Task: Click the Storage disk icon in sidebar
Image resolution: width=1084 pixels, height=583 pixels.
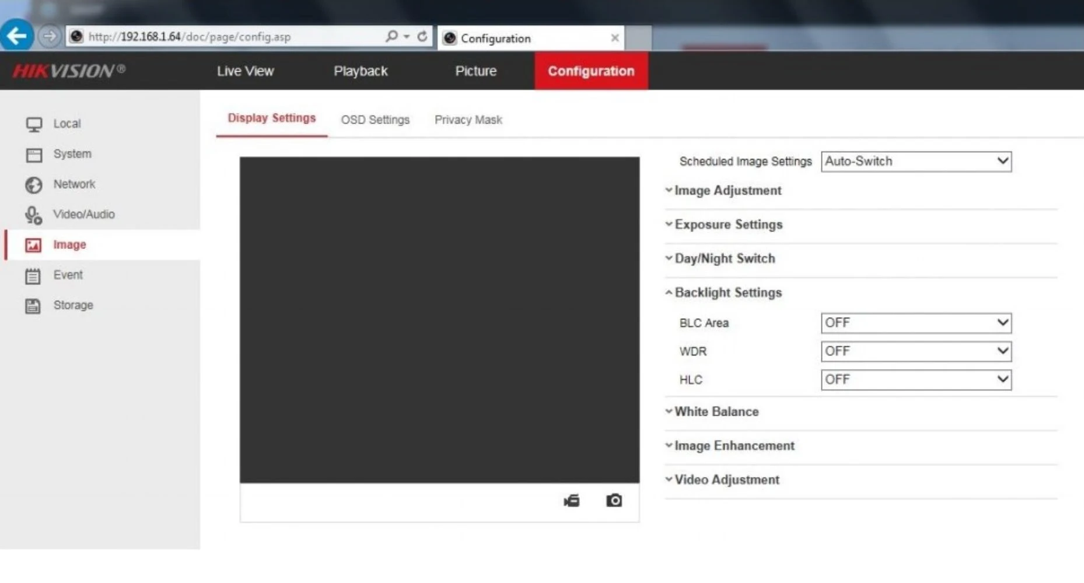Action: pos(33,305)
